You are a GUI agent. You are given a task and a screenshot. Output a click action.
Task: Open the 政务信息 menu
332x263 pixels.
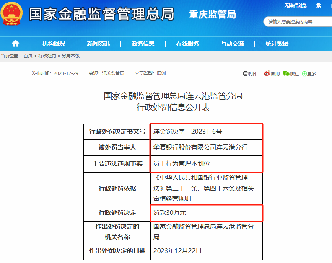click(143, 44)
